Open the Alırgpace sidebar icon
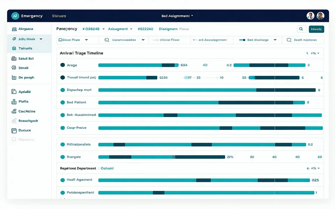This screenshot has height=209, width=335. (14, 29)
